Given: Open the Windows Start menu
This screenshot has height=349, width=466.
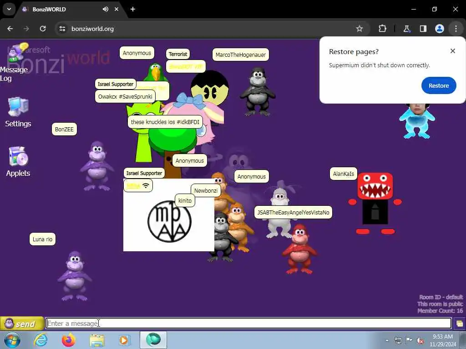Looking at the screenshot, I should click(11, 340).
